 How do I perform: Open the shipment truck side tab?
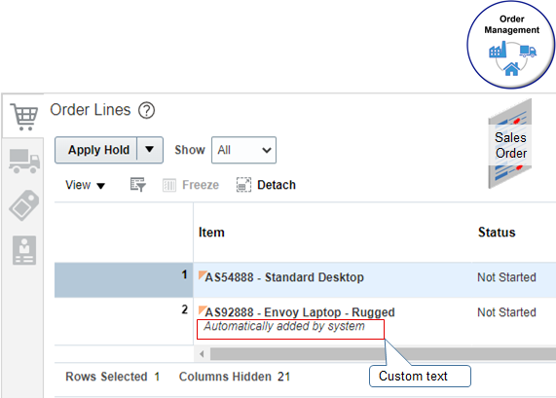tap(24, 162)
